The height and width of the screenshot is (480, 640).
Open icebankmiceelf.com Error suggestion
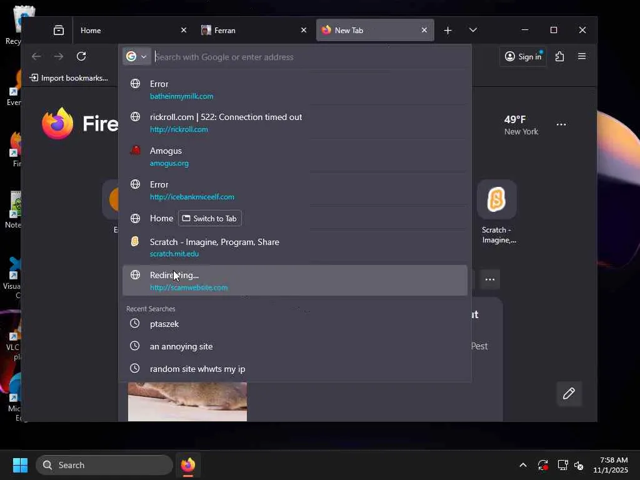tap(295, 190)
